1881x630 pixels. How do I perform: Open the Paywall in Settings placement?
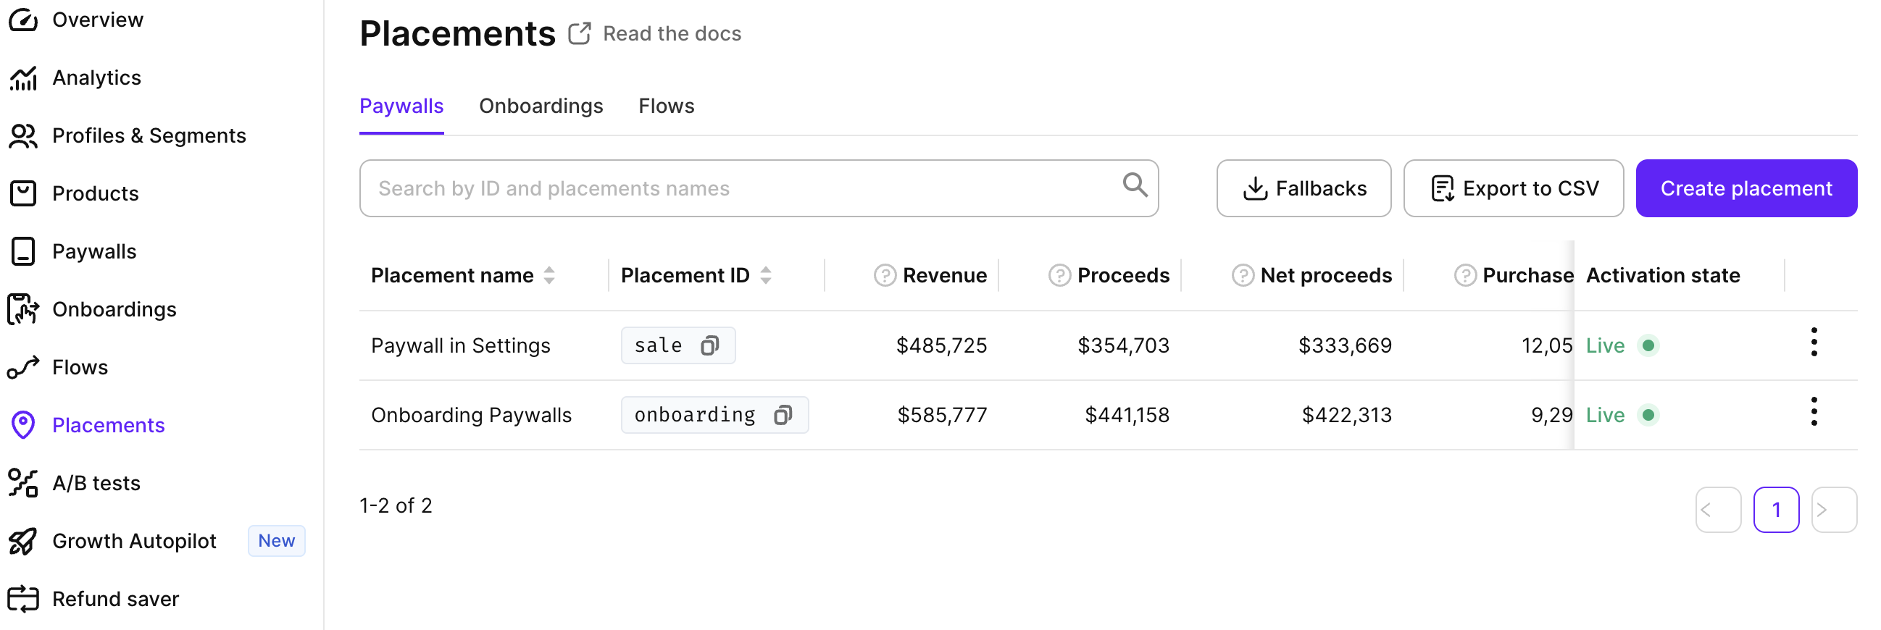coord(461,345)
